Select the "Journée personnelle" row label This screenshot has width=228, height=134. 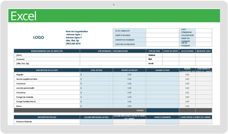pos(25,88)
